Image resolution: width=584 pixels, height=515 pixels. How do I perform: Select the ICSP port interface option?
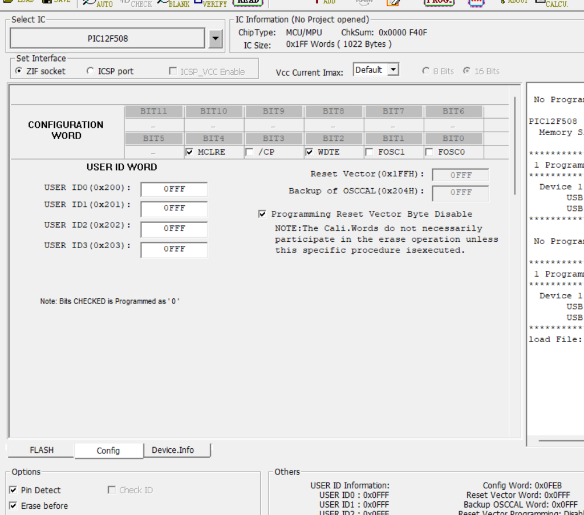(x=90, y=71)
